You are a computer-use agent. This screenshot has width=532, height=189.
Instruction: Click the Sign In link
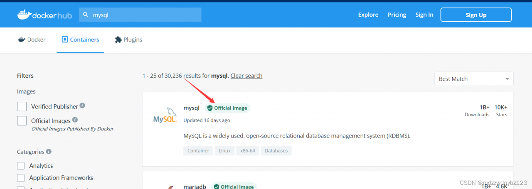(x=424, y=15)
